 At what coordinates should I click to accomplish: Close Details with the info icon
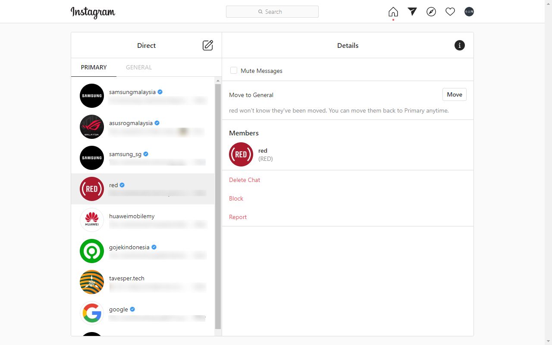coord(460,45)
